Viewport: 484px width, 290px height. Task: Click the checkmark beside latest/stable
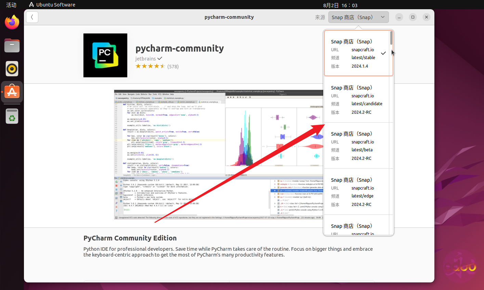click(x=383, y=53)
